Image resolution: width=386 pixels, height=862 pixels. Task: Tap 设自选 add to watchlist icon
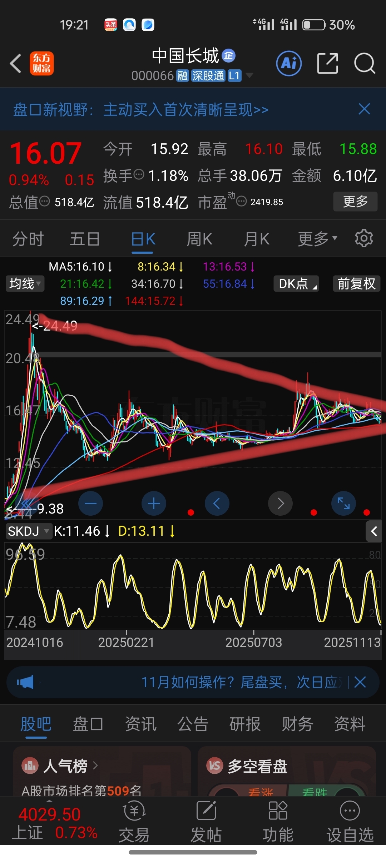pyautogui.click(x=350, y=822)
